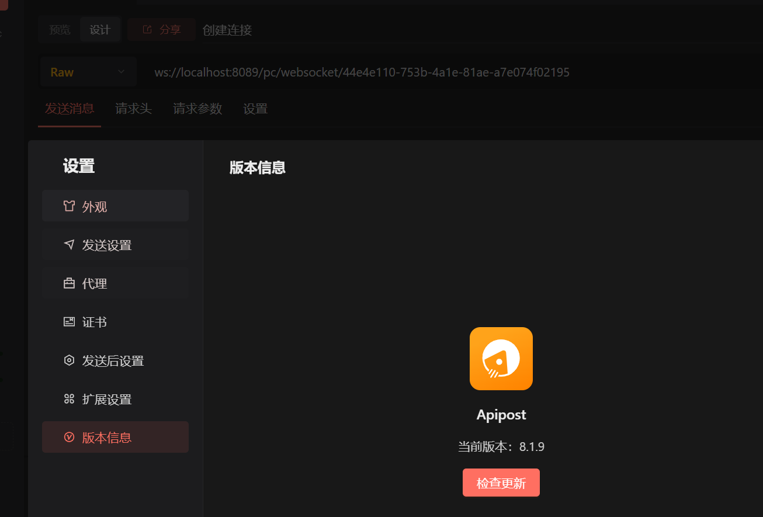Open the Raw message type dropdown
The height and width of the screenshot is (517, 763).
click(88, 72)
